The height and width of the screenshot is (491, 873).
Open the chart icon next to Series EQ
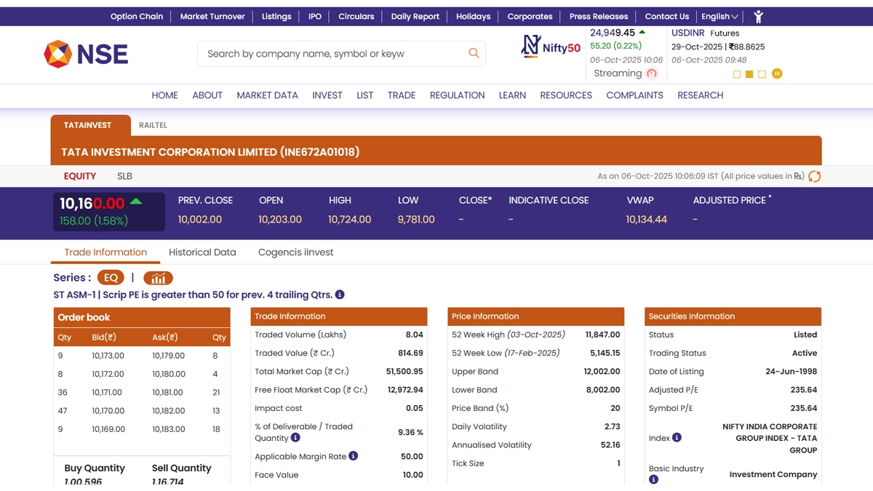click(x=158, y=278)
